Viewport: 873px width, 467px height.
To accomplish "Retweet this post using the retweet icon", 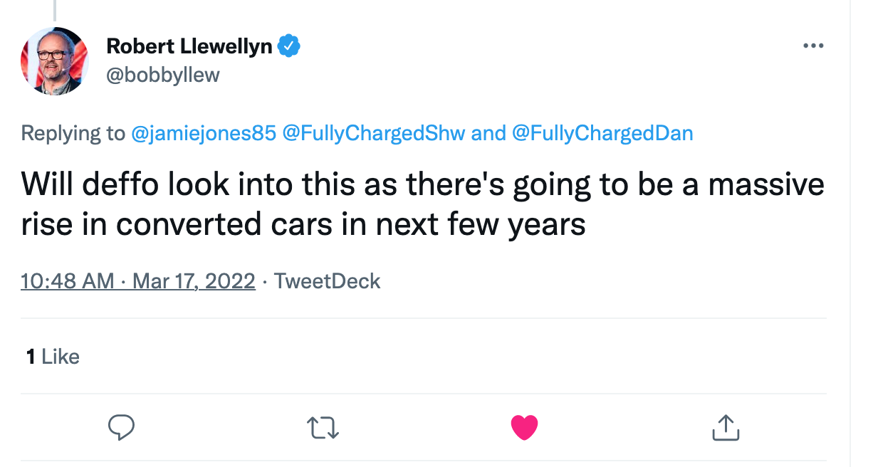I will pos(323,428).
